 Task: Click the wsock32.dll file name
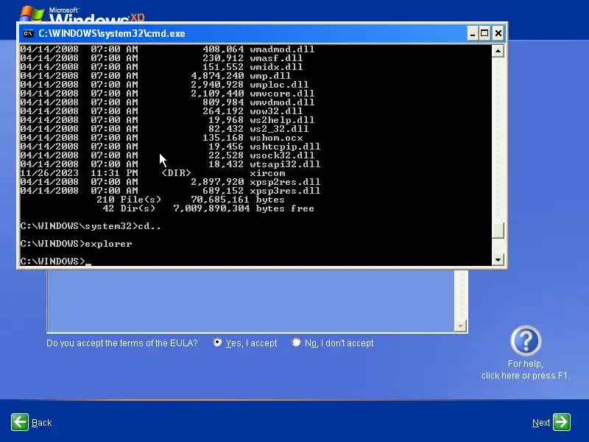pos(282,155)
